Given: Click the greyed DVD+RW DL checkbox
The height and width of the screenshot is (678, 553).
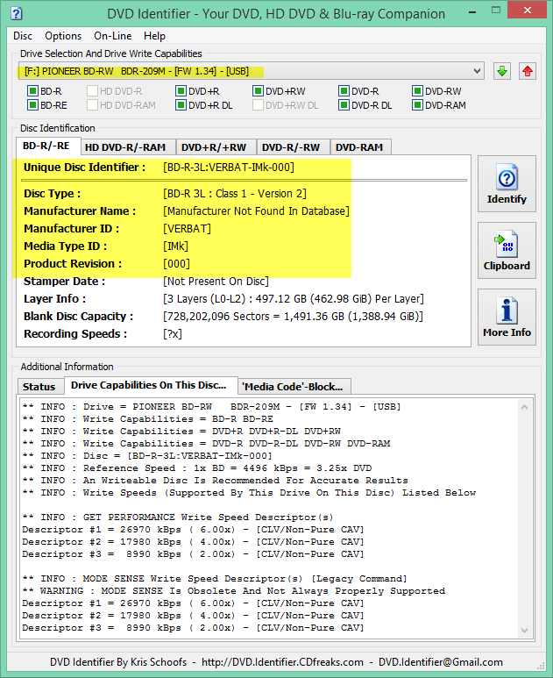Looking at the screenshot, I should pos(258,105).
